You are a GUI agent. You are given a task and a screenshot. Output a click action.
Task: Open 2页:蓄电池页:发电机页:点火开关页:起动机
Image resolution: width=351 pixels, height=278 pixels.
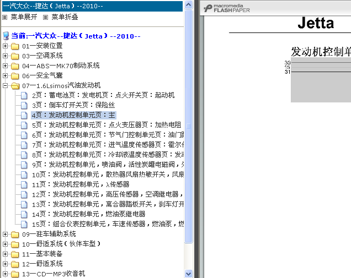(103, 95)
